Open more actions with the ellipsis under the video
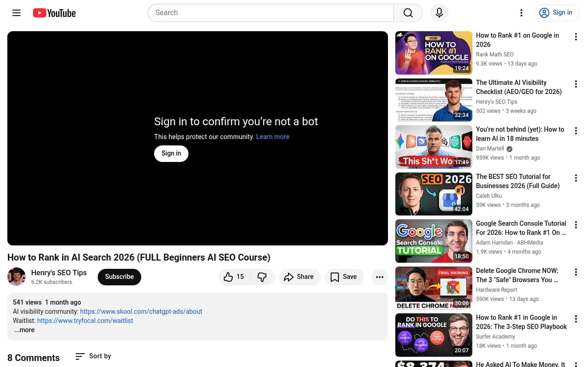587x367 pixels. 380,277
